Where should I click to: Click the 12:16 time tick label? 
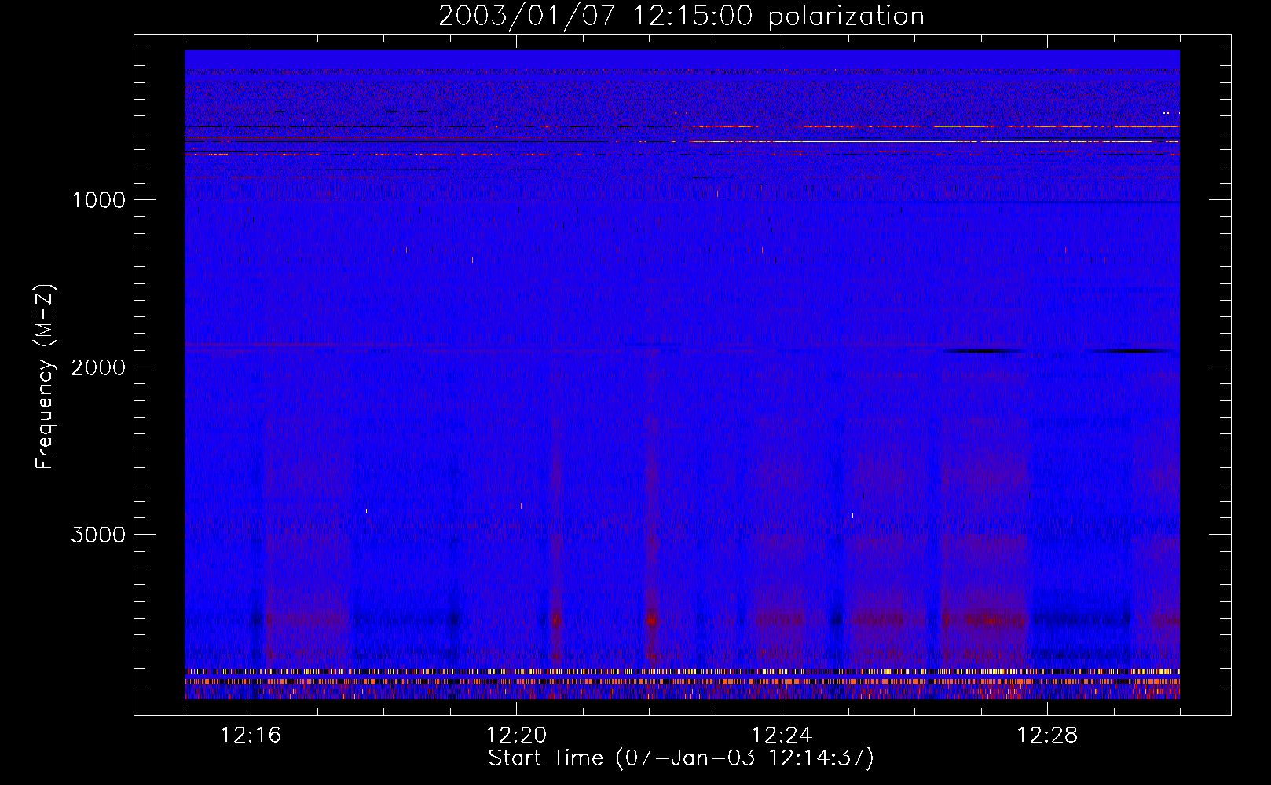click(251, 736)
